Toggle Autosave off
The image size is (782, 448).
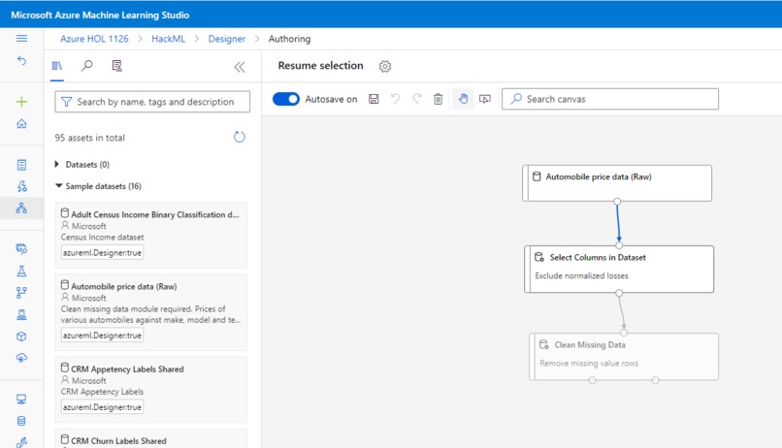coord(286,99)
